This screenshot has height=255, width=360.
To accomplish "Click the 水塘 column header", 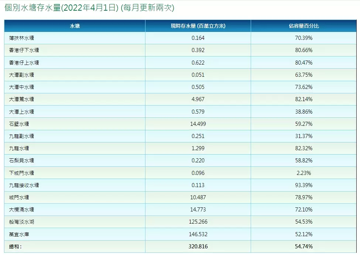I will [x=75, y=26].
